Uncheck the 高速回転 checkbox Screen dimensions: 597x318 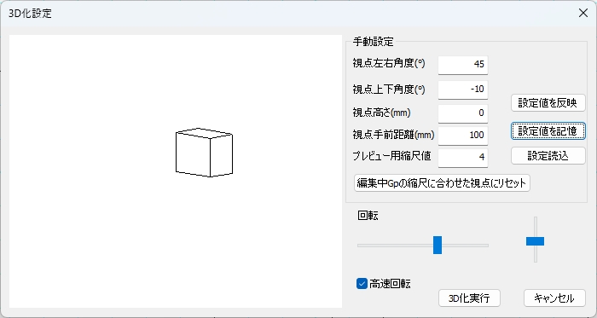pyautogui.click(x=362, y=283)
